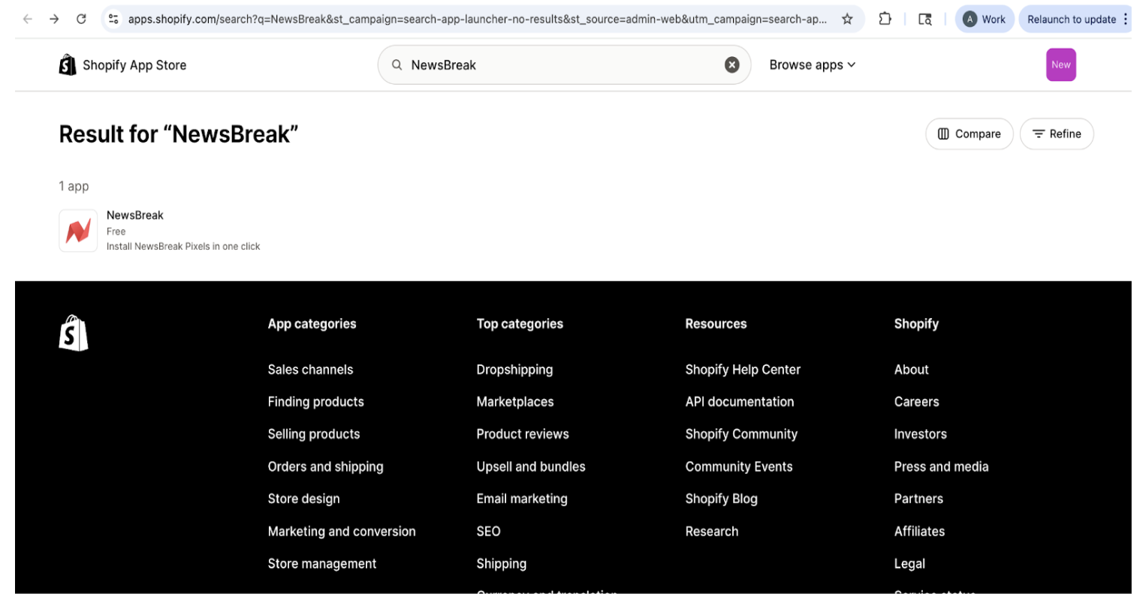Click the Compare button
The width and height of the screenshot is (1137, 594).
click(x=969, y=134)
